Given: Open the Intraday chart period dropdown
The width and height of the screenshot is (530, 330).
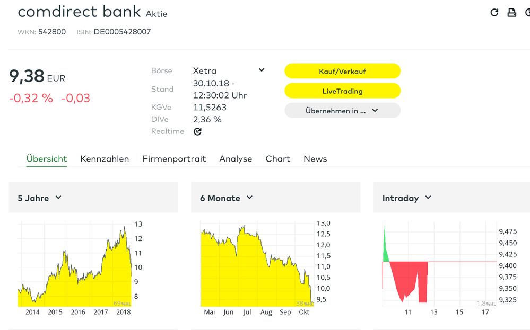Looking at the screenshot, I should pos(406,198).
